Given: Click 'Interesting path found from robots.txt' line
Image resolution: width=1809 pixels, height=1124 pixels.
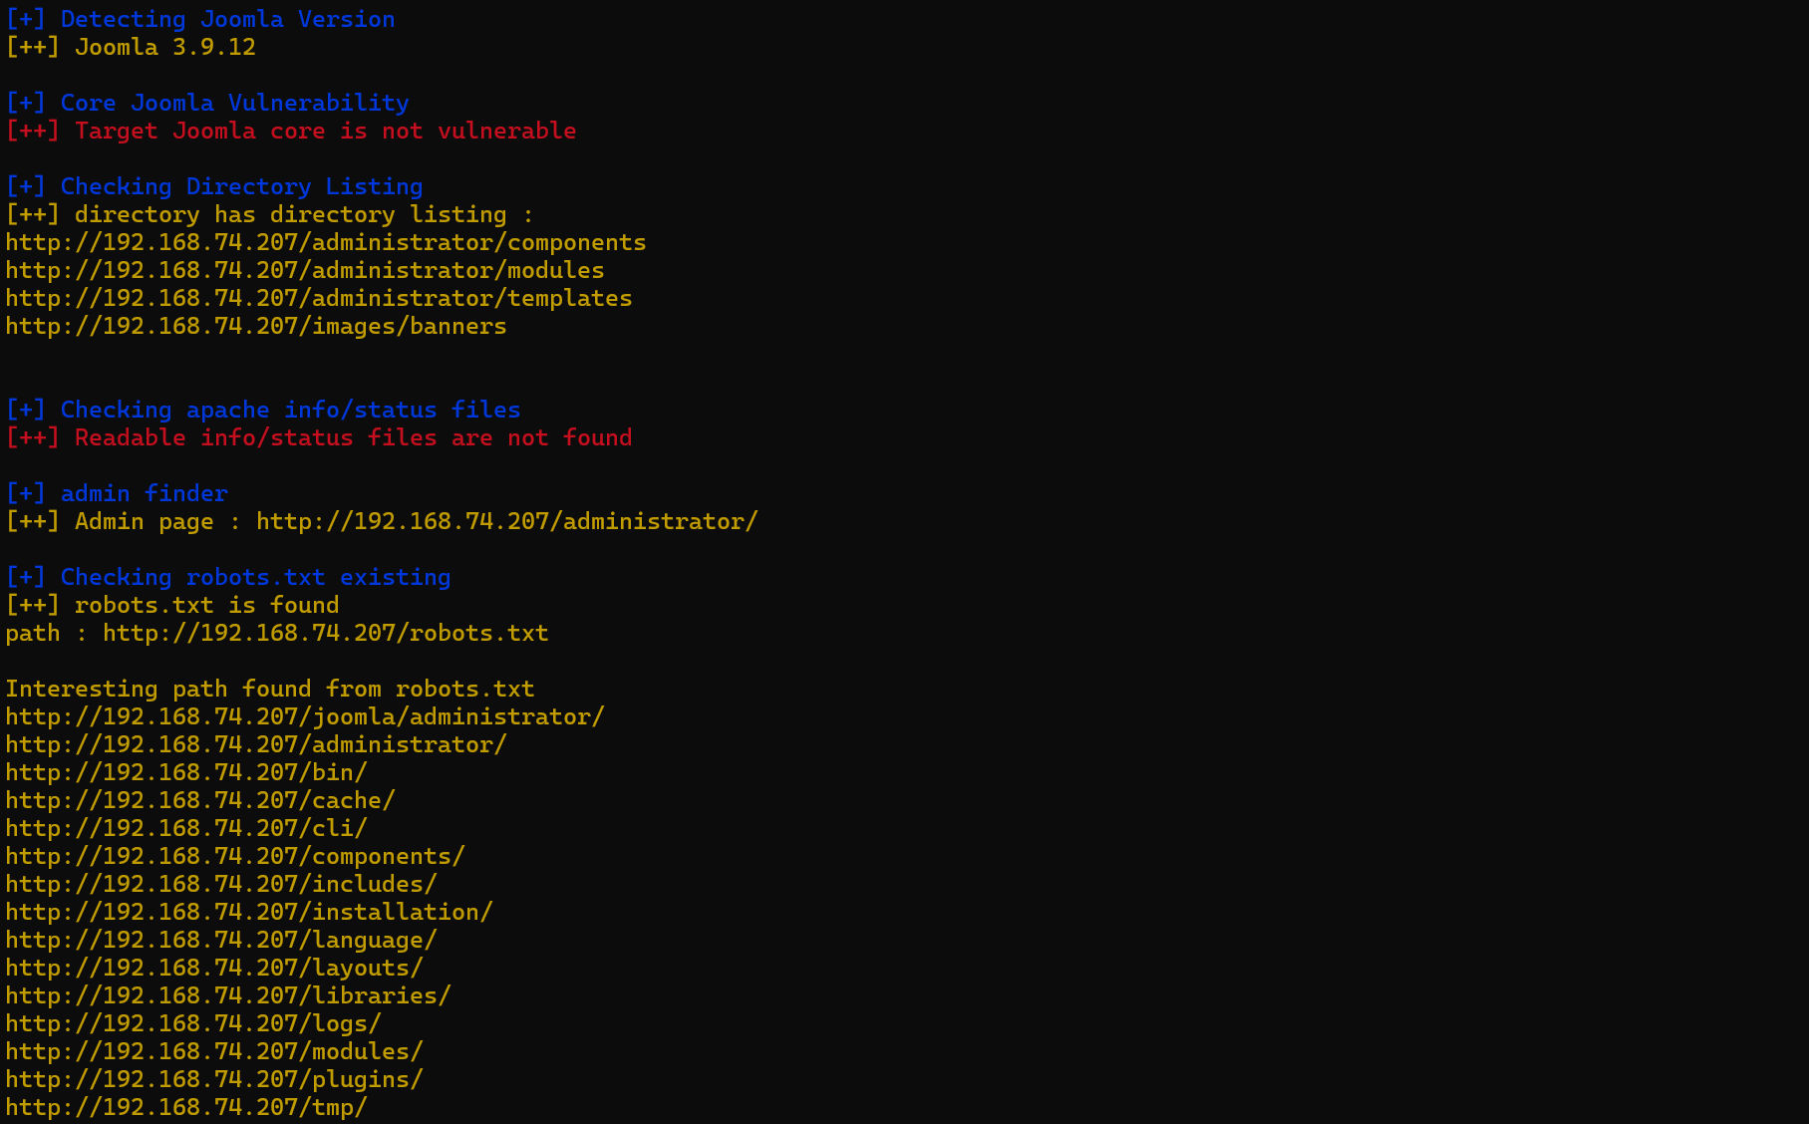Looking at the screenshot, I should click(270, 689).
